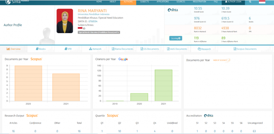Click the 3 Years Score value 10.39
Image resolution: width=274 pixels, height=134 pixels.
click(225, 9)
